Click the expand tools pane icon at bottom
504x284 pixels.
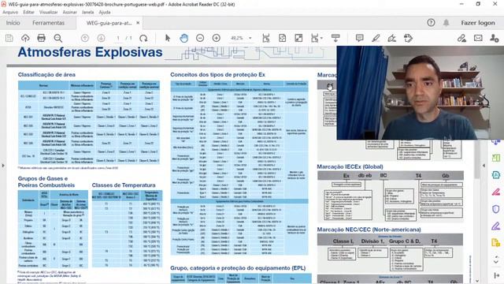click(x=496, y=275)
